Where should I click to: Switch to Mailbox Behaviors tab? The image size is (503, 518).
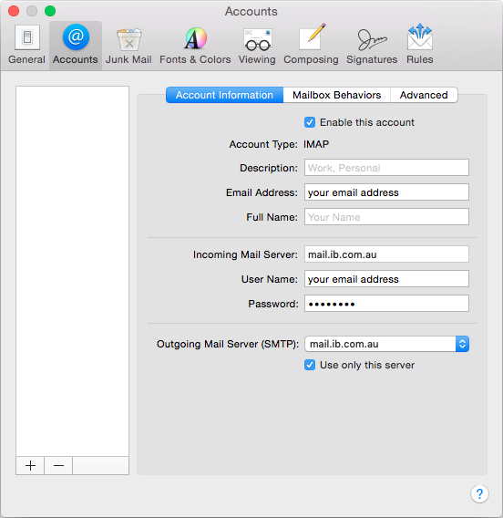click(336, 95)
